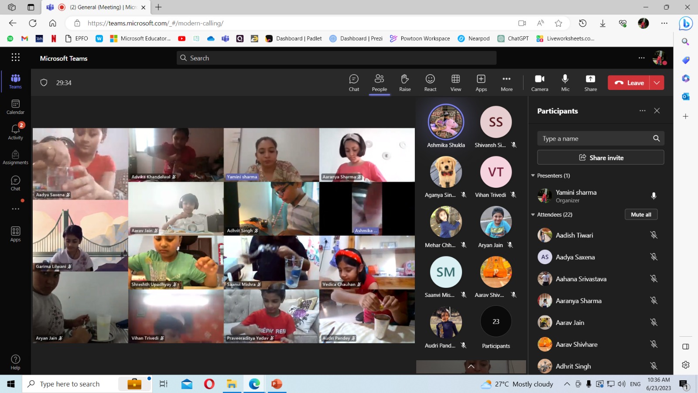Collapse the Presenters section

click(533, 176)
